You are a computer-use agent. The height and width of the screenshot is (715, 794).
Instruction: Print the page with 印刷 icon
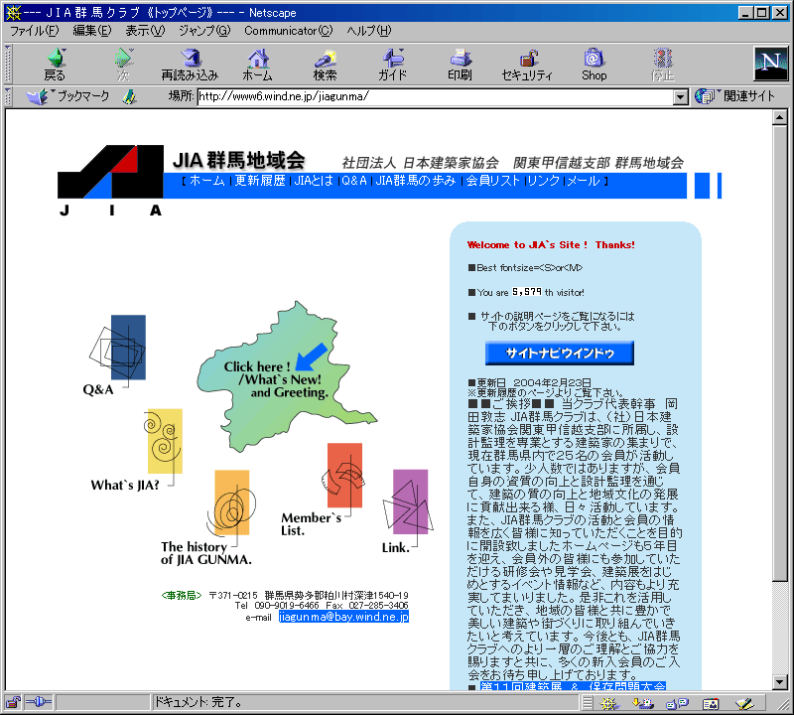point(460,65)
